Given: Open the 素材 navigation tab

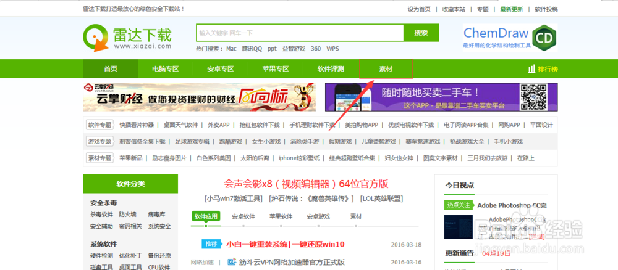Looking at the screenshot, I should [386, 69].
